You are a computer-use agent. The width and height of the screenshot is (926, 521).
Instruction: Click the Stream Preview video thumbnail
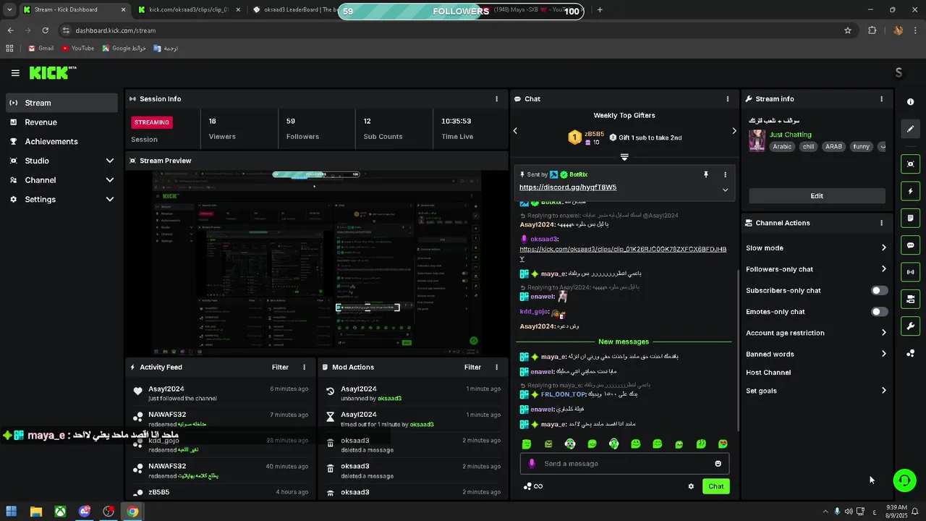pyautogui.click(x=317, y=263)
